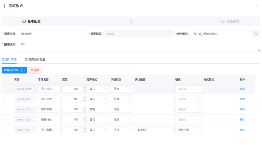Select all rows via header checkbox
Viewport: 262px width, 161px height.
(x=4, y=80)
